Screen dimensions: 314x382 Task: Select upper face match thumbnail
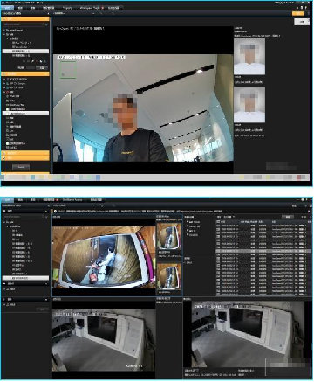pos(249,57)
